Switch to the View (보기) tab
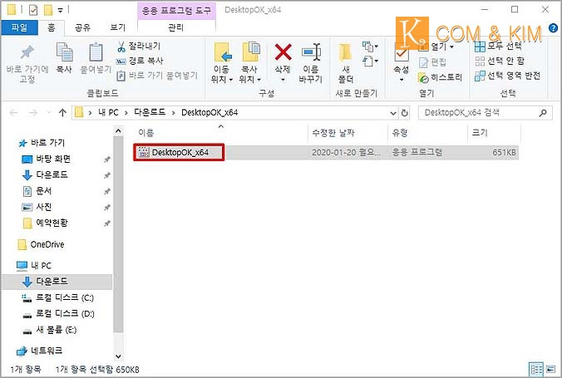 (x=117, y=27)
